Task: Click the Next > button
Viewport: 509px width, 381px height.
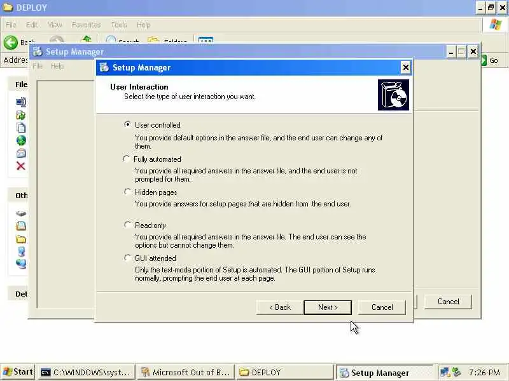Action: [328, 307]
